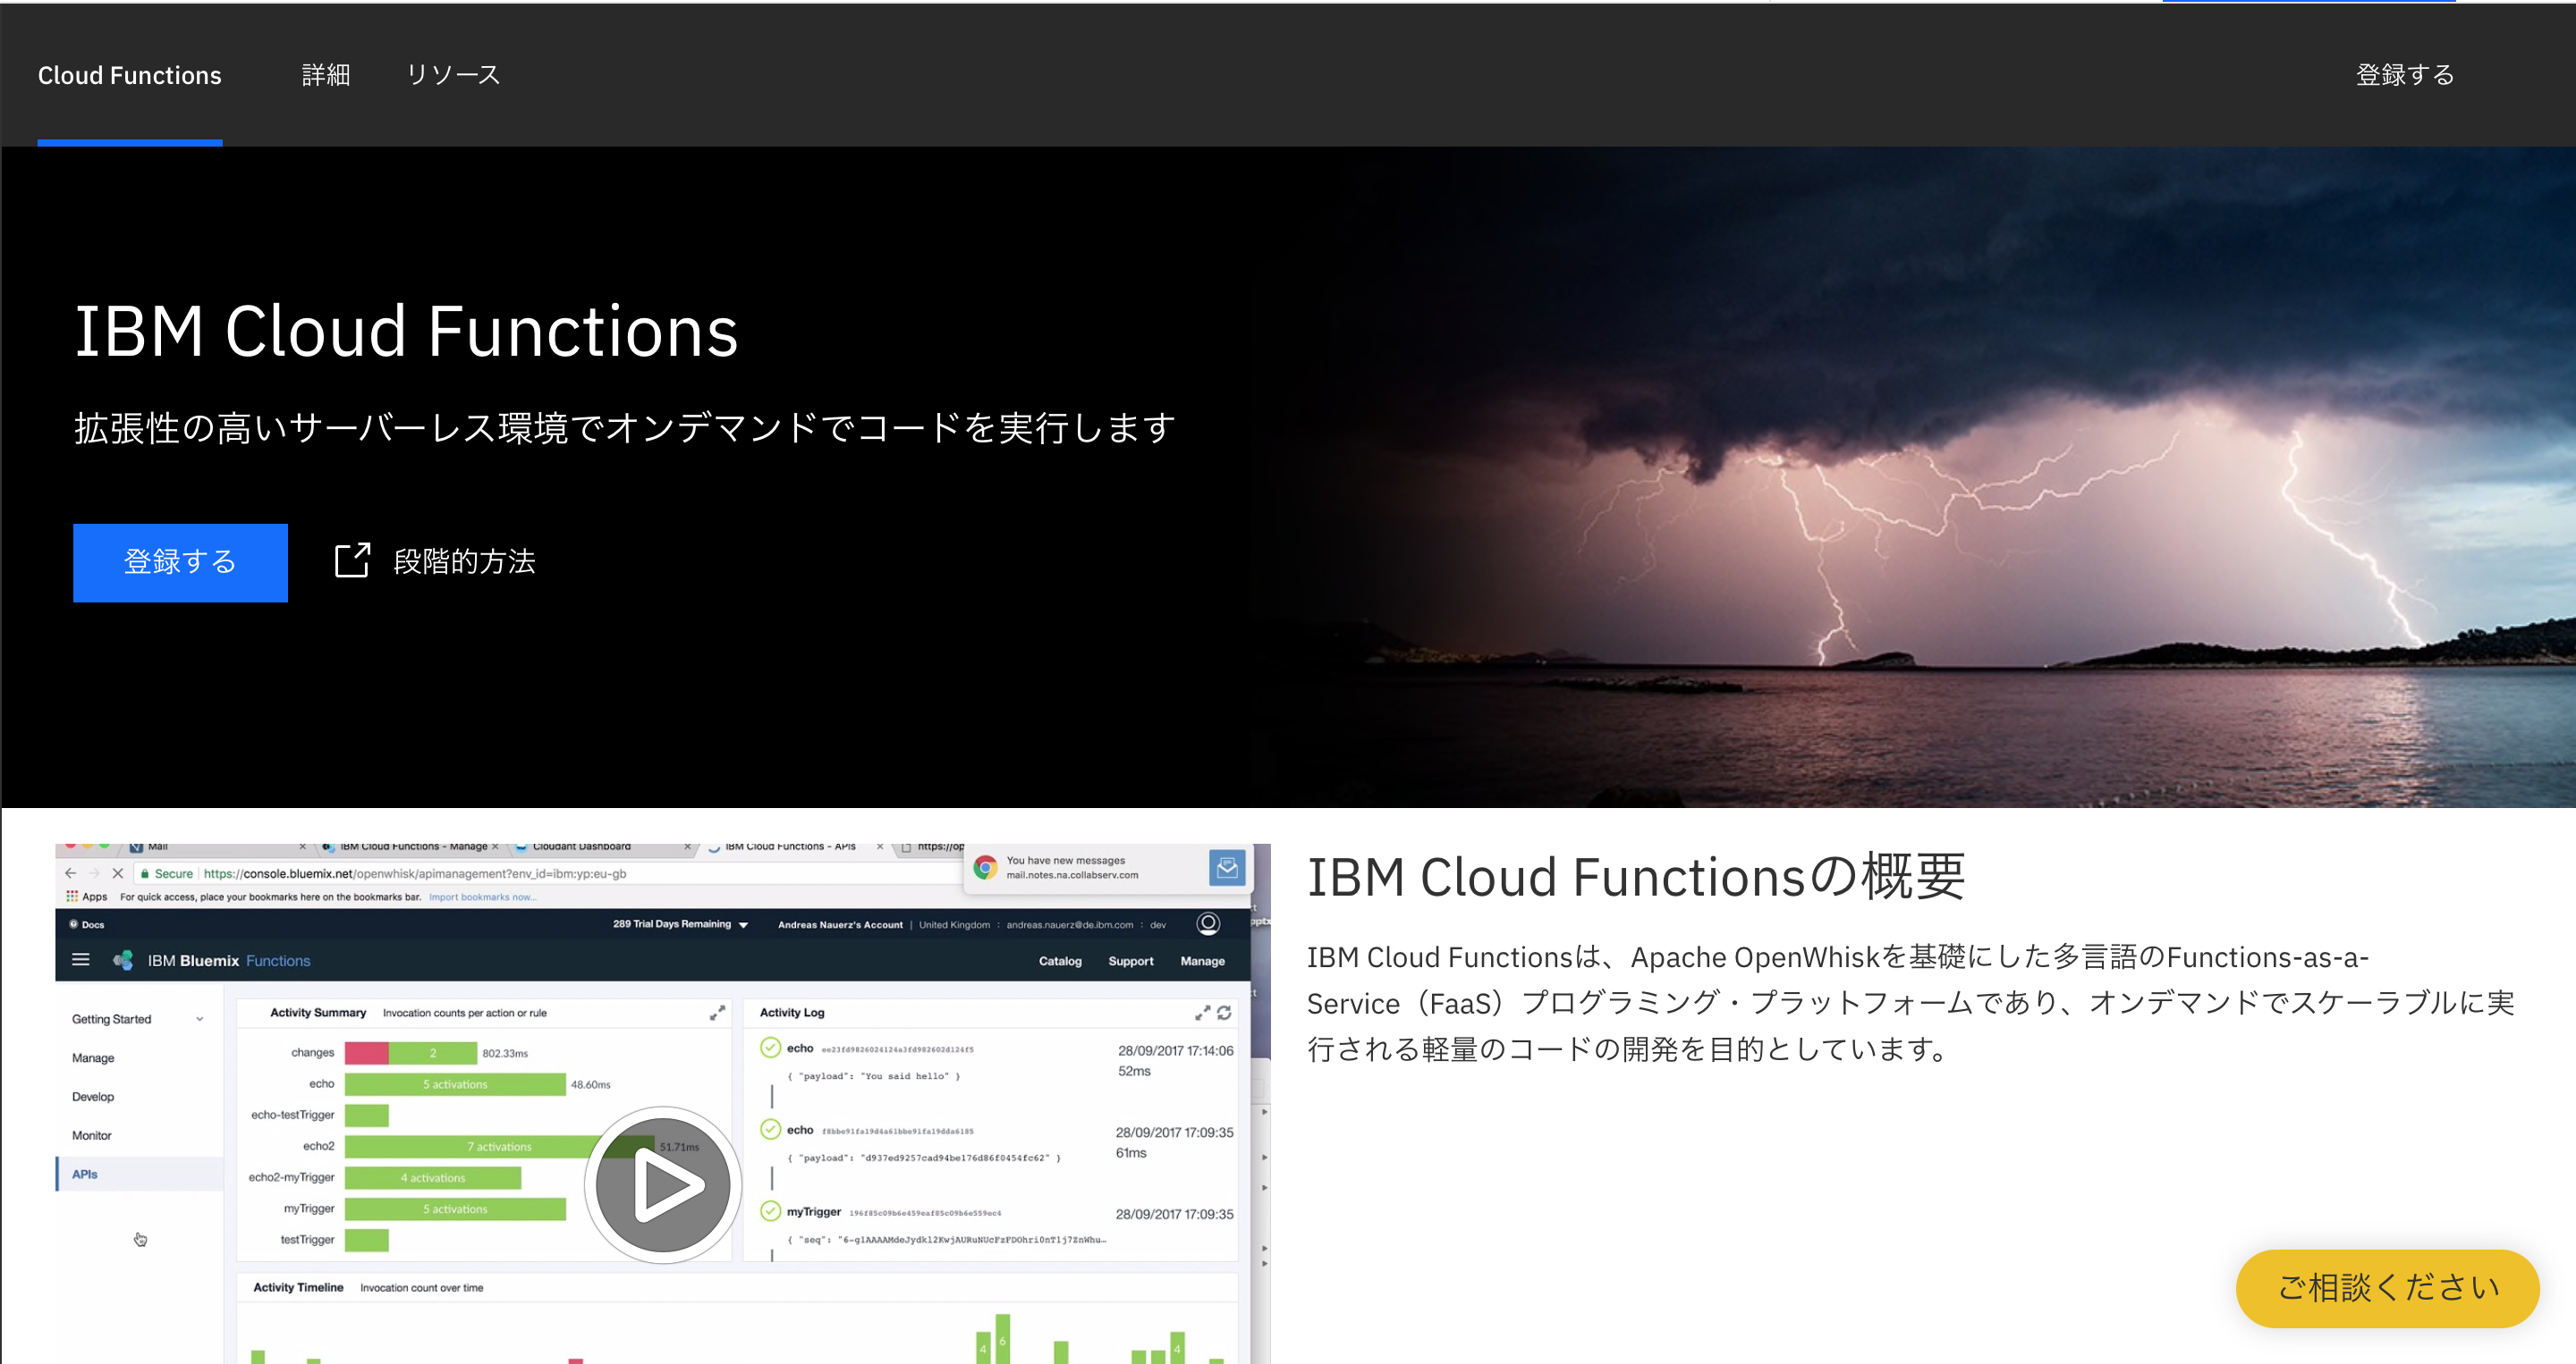Open Andreas Nauerz's Account dropdown
2576x1364 pixels.
(839, 924)
